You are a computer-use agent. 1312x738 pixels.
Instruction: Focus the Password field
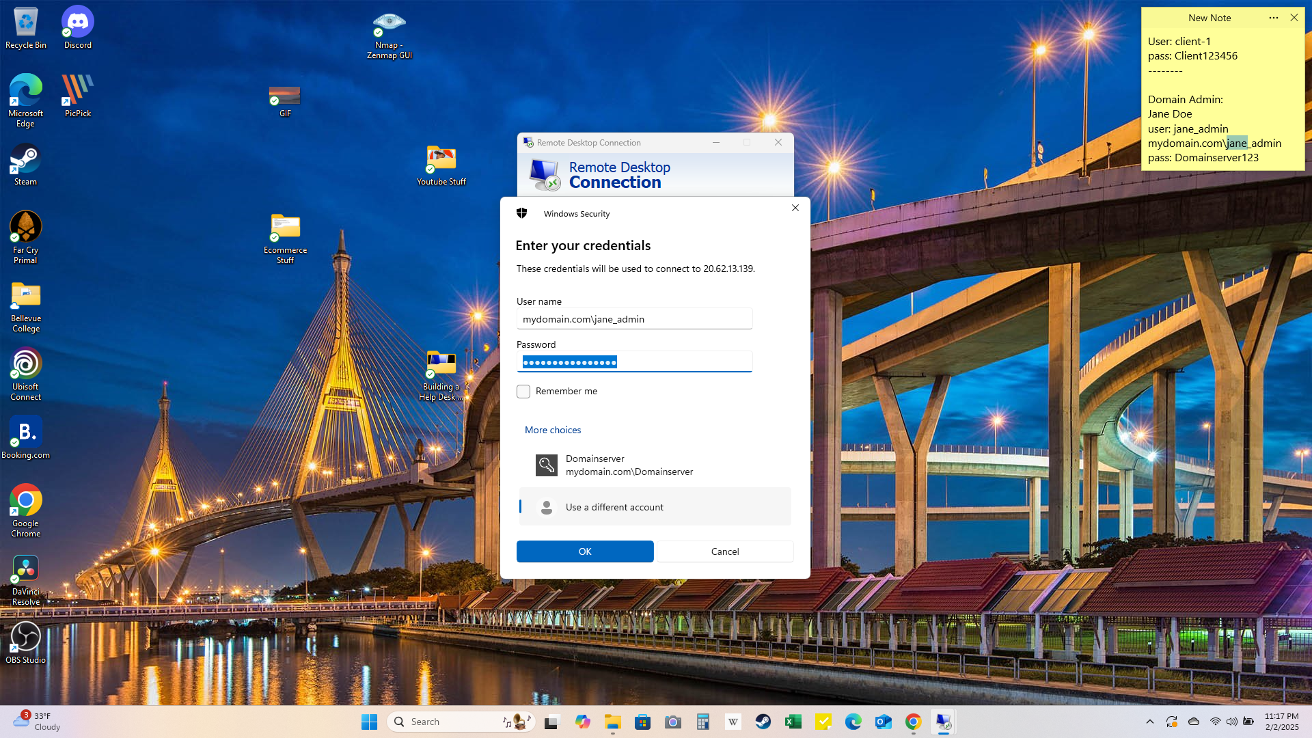[x=634, y=362]
